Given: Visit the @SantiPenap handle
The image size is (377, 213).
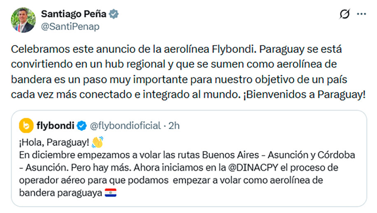Looking at the screenshot, I should [x=70, y=26].
